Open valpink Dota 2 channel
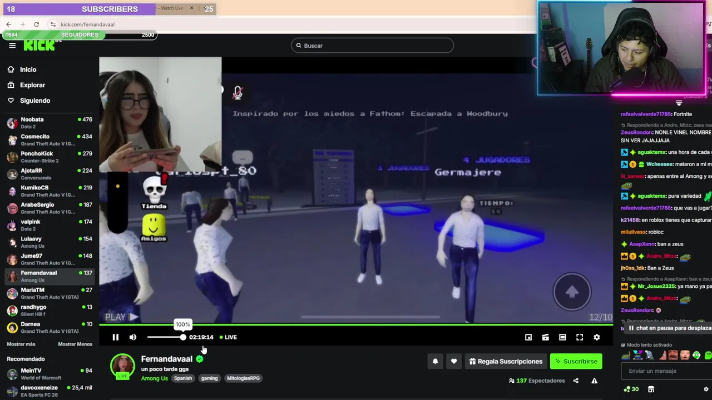The height and width of the screenshot is (400, 712). pos(50,225)
